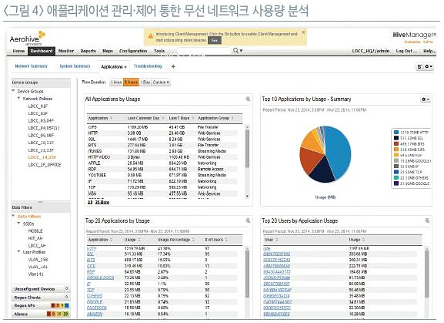
Task: Open the Custom time duration dropdown
Action: pyautogui.click(x=161, y=82)
